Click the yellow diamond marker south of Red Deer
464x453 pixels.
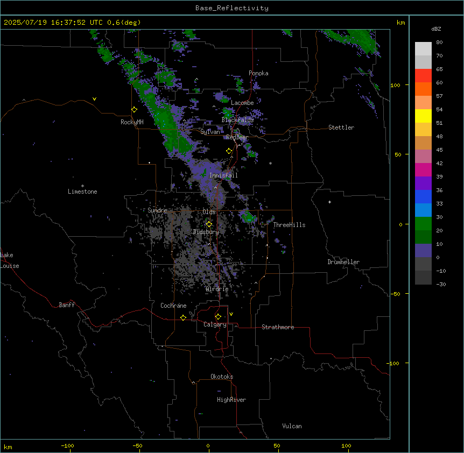tap(229, 151)
